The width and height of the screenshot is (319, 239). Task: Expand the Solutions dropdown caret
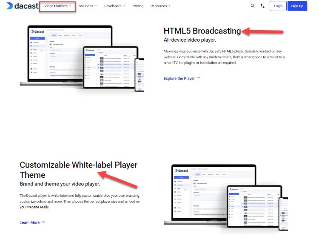coord(96,6)
